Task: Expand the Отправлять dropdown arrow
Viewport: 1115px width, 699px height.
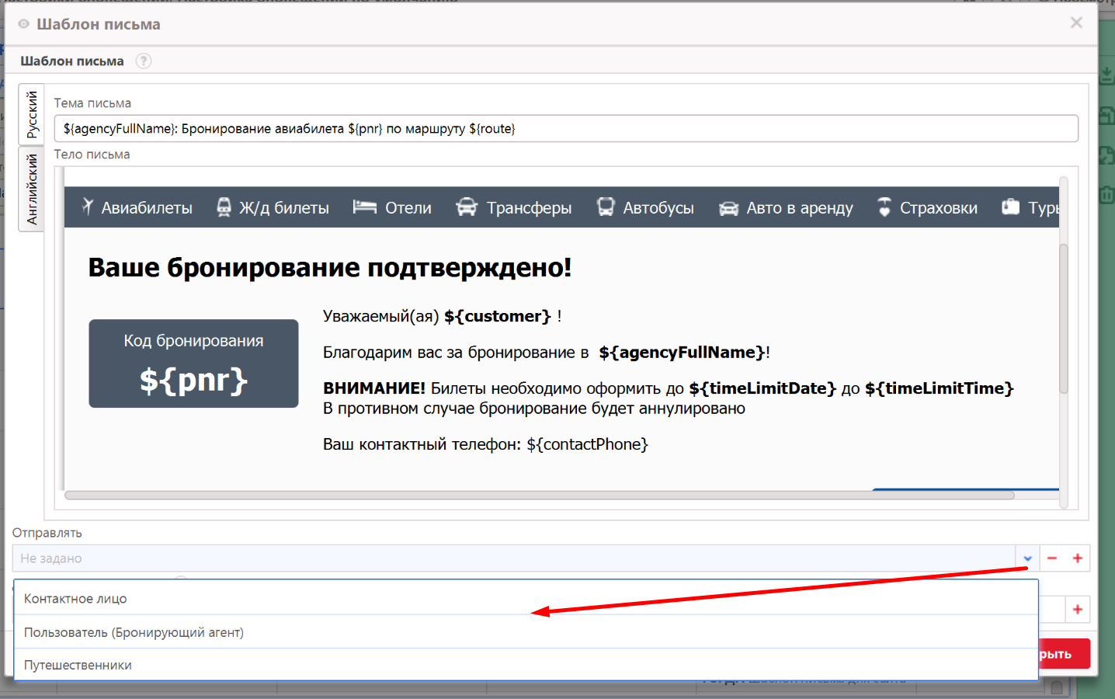Action: 1027,558
